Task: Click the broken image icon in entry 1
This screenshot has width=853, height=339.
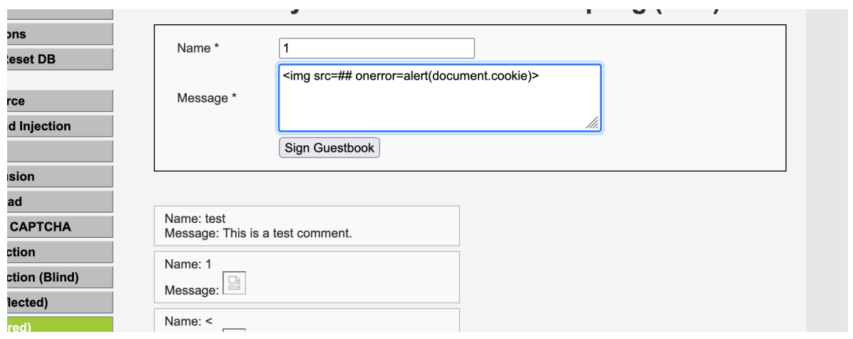Action: click(235, 283)
